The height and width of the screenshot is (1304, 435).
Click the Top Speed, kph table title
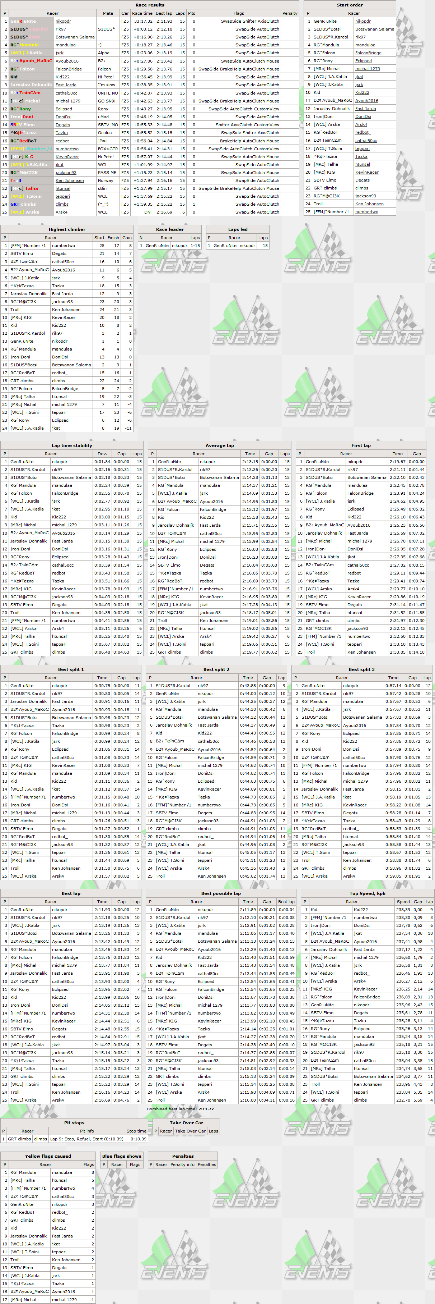point(367,893)
